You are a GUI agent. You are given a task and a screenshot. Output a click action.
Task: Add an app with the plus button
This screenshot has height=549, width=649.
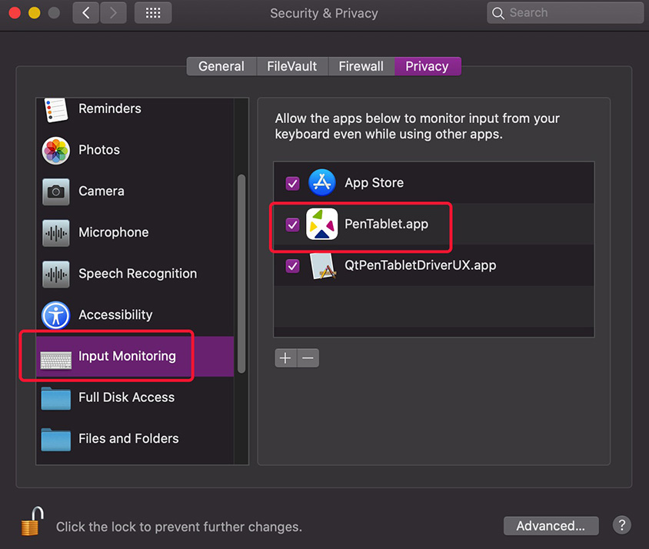(x=285, y=358)
